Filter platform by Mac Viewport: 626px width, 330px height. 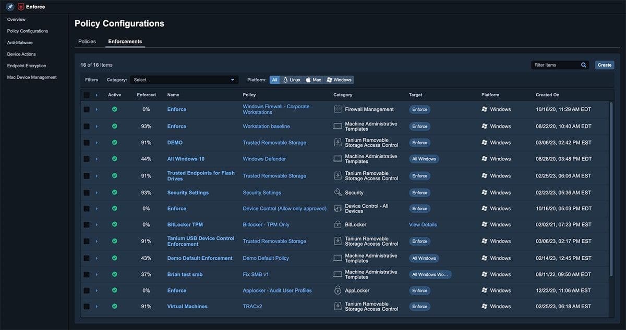click(x=314, y=80)
